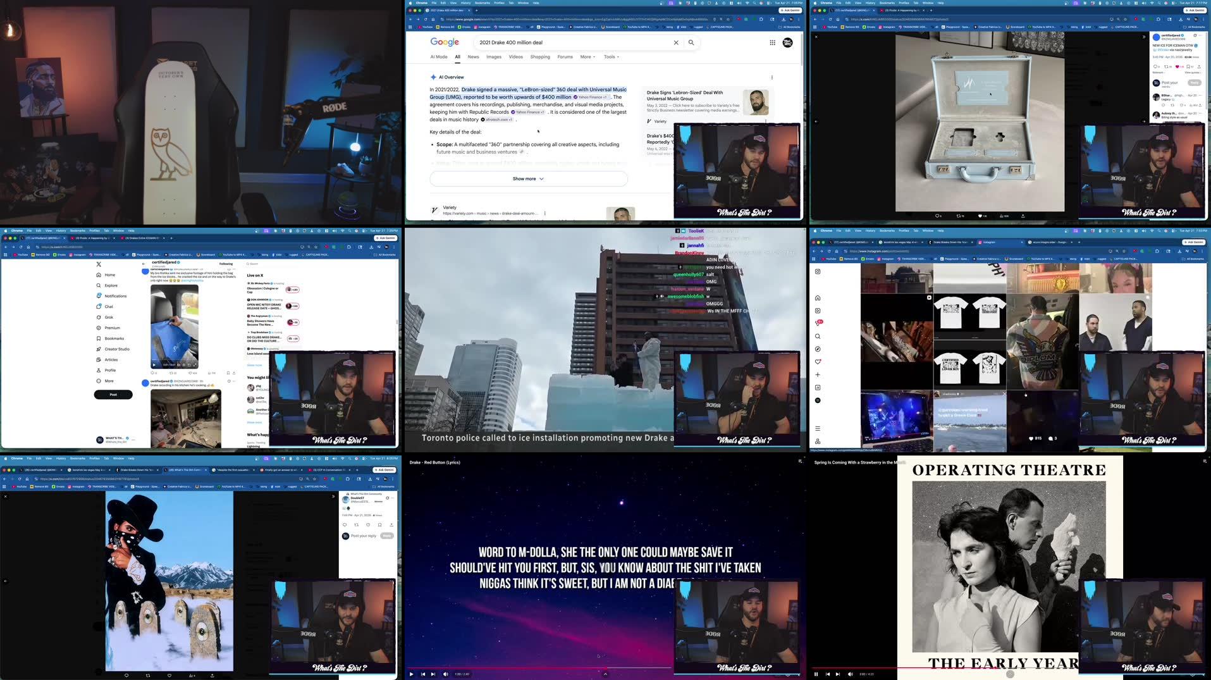Screen dimensions: 1211x680
Task: Open Instagram Notifications heart icon
Action: click(818, 362)
